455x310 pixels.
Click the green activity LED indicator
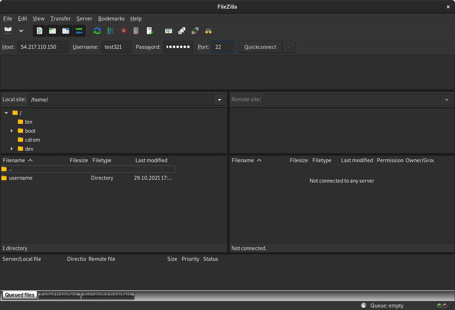[x=440, y=306]
